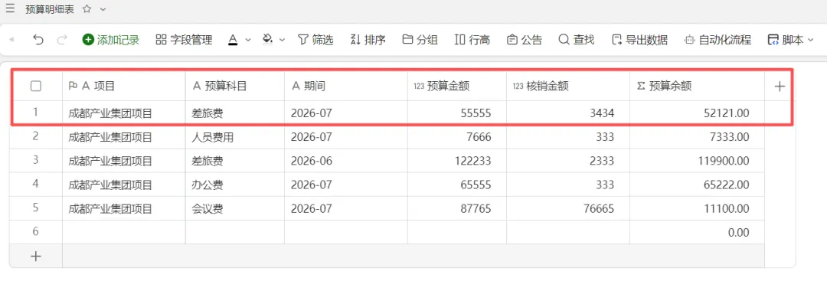Open the 分组 grouping tool
The height and width of the screenshot is (304, 827).
click(x=420, y=40)
